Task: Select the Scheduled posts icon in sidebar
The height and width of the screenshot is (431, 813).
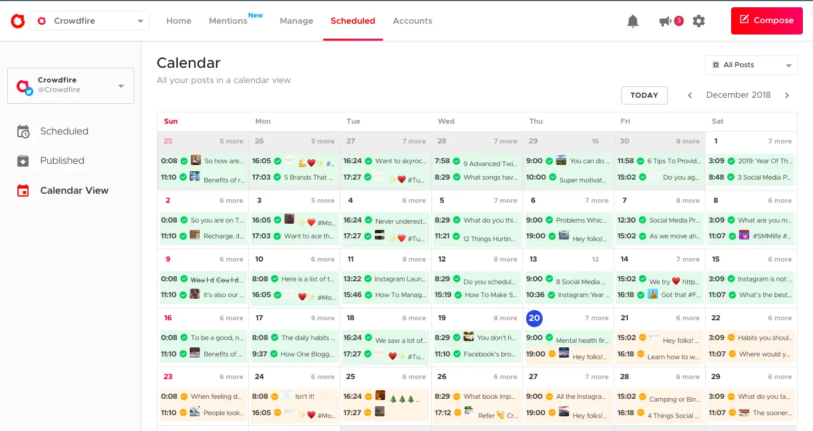Action: (24, 131)
